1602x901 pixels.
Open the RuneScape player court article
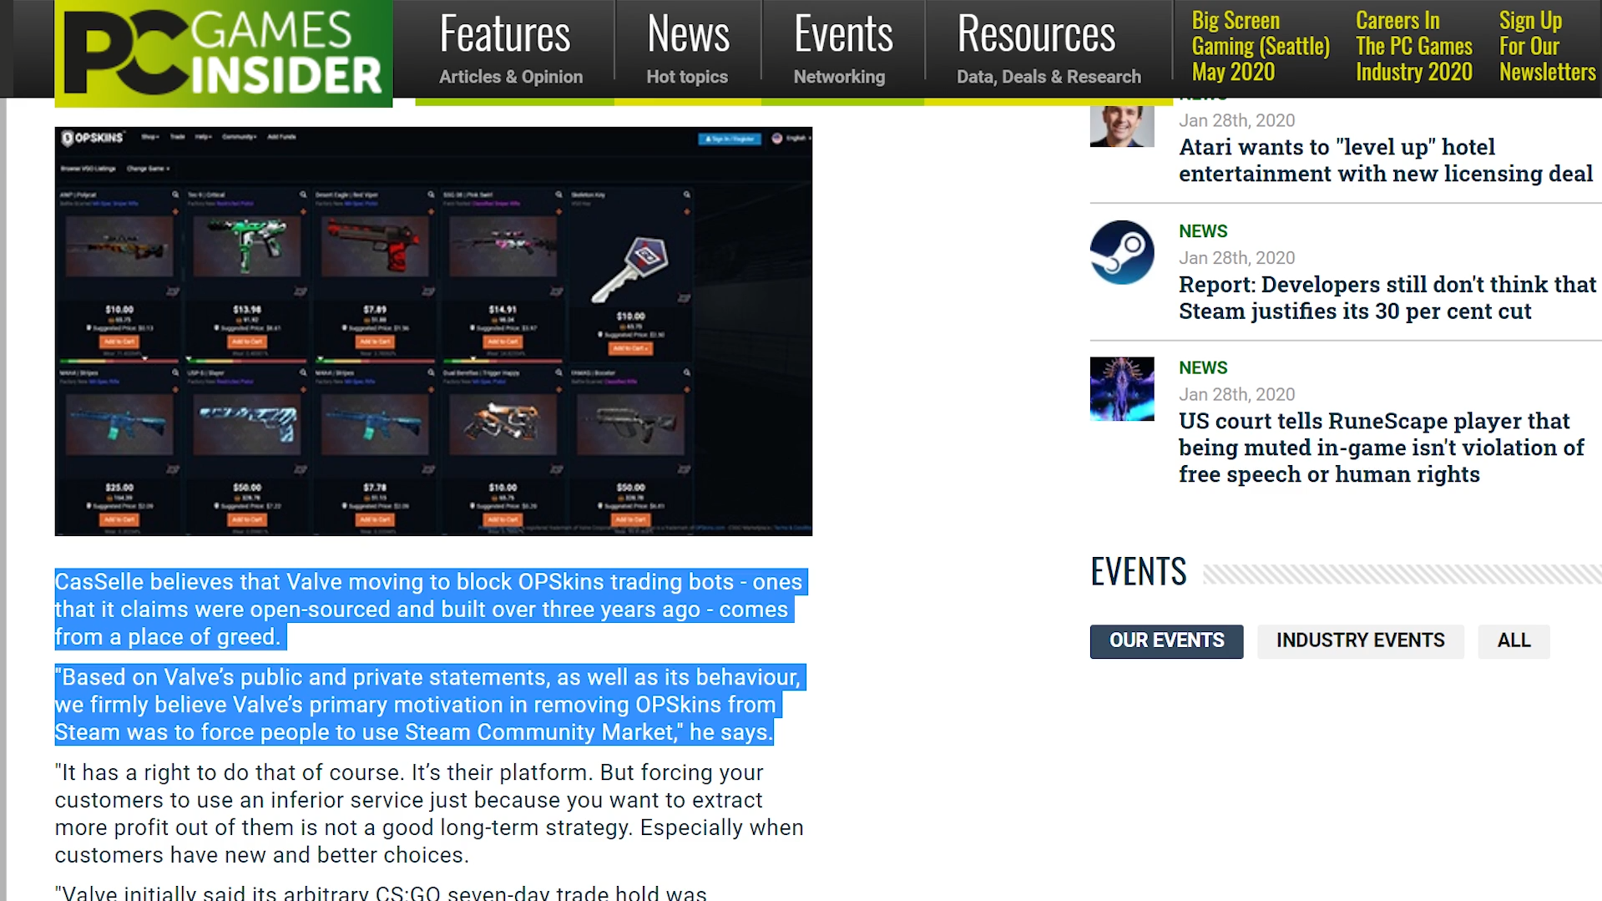(1382, 448)
